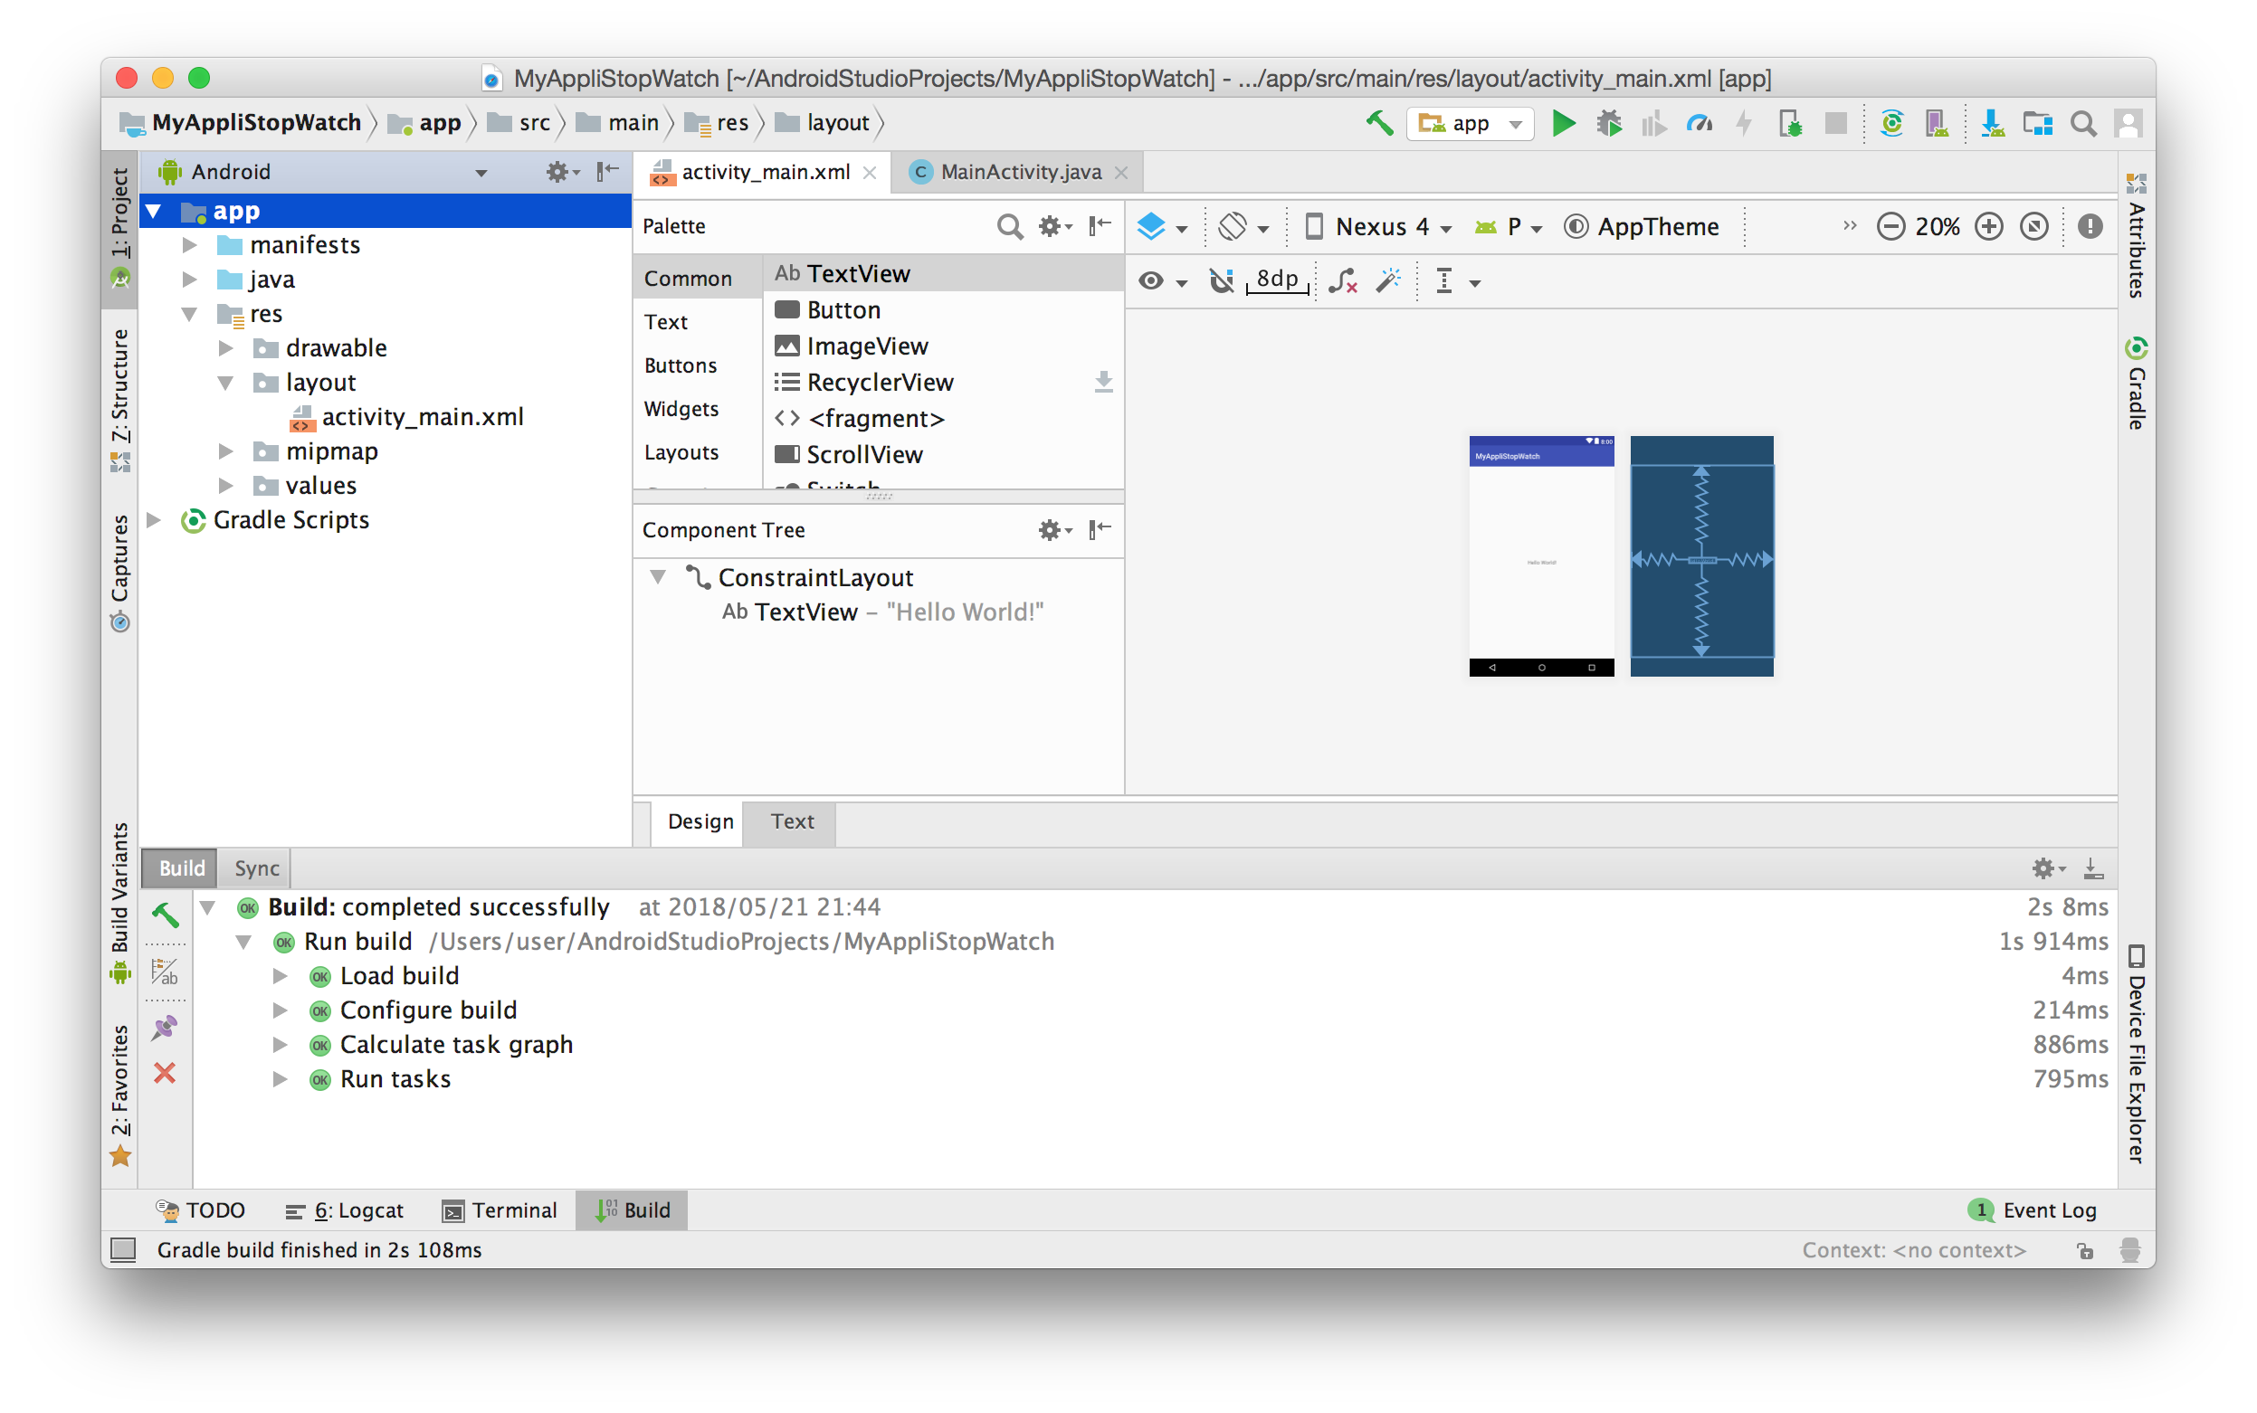
Task: Open the app run configuration dropdown
Action: [1469, 123]
